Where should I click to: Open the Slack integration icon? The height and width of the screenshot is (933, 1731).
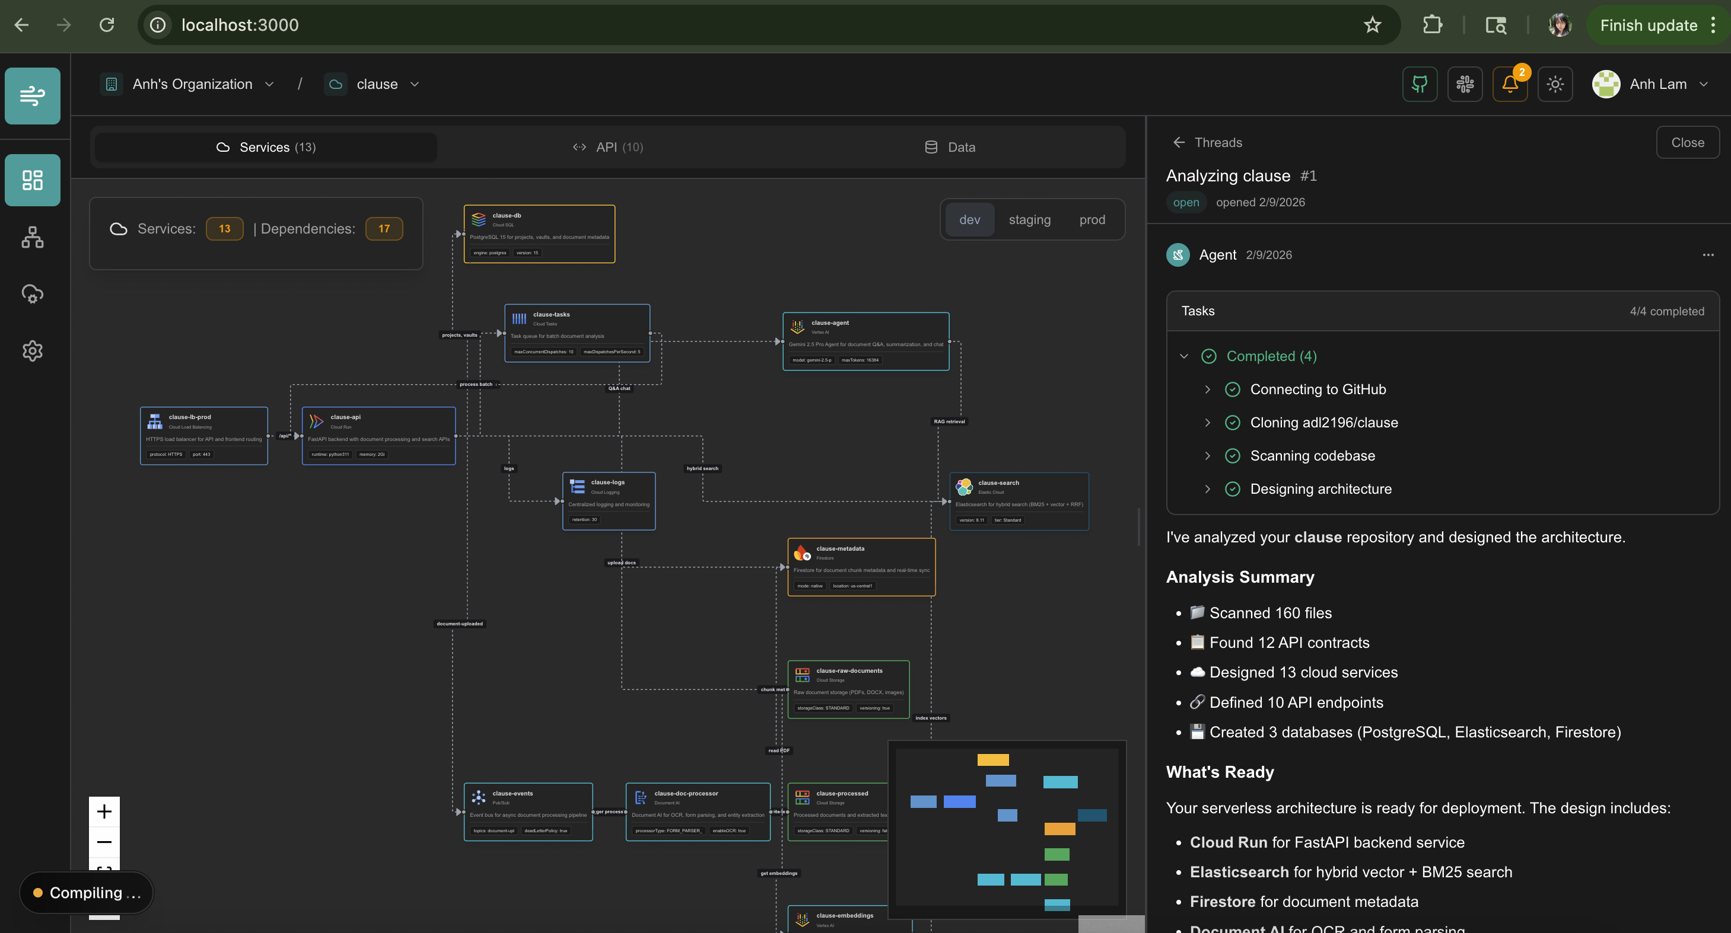(1464, 85)
